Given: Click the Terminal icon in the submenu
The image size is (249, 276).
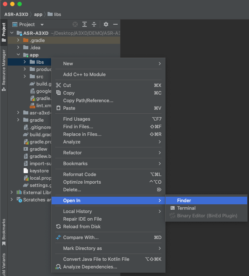Looking at the screenshot, I should coord(172,208).
